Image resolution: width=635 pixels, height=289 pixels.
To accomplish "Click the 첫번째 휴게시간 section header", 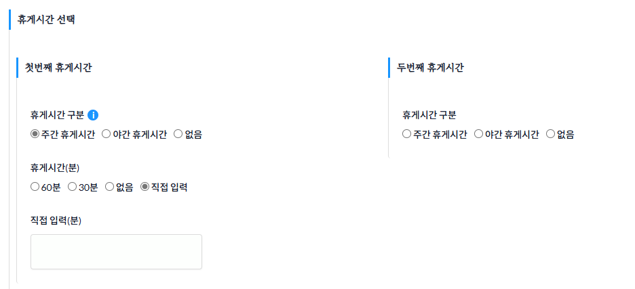I will [58, 68].
